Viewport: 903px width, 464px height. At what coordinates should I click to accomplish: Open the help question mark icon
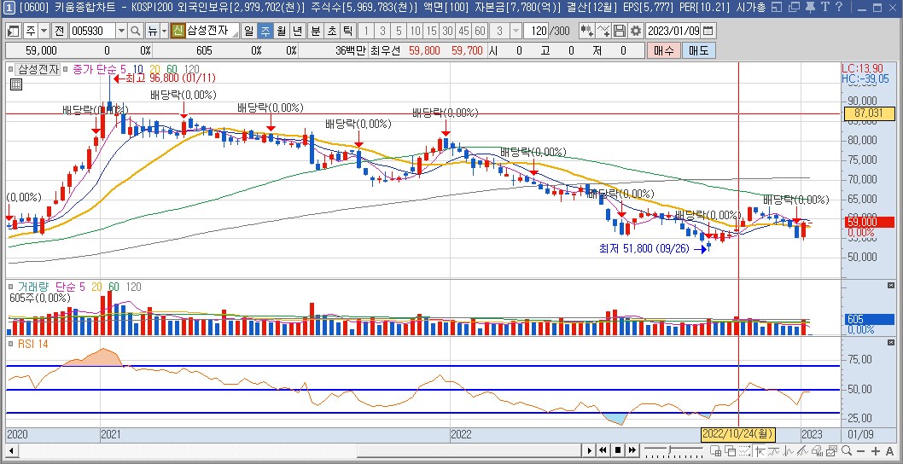pos(838,8)
